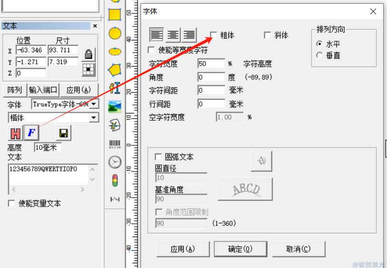Screen dimensions: 387x268
Task: Click the Y size field 7.319
Action: point(63,62)
